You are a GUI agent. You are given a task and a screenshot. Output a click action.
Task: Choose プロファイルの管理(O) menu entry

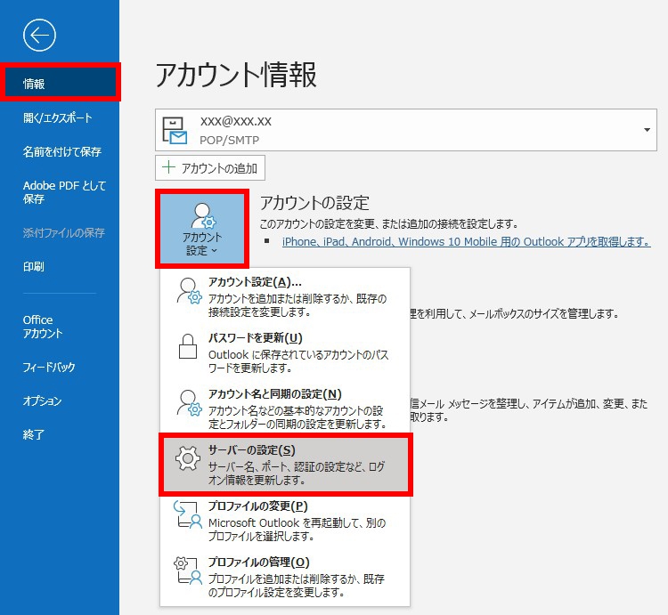coord(285,577)
